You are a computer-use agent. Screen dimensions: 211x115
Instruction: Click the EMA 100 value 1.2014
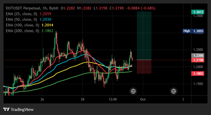click(x=47, y=25)
